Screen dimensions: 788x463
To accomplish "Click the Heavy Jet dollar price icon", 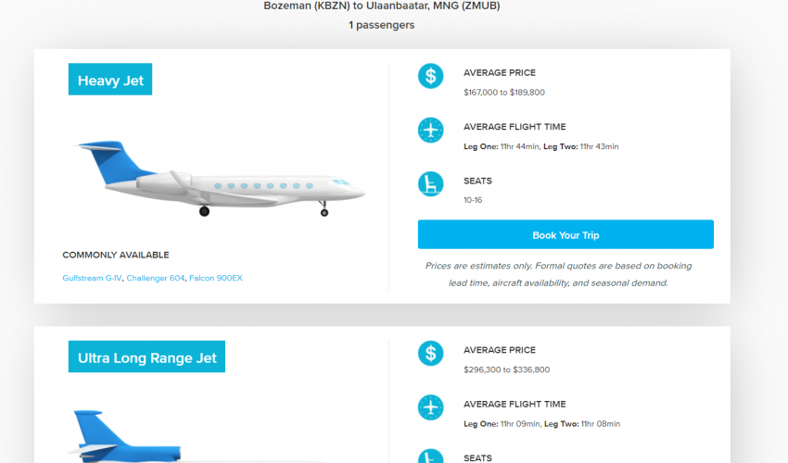I will 430,76.
